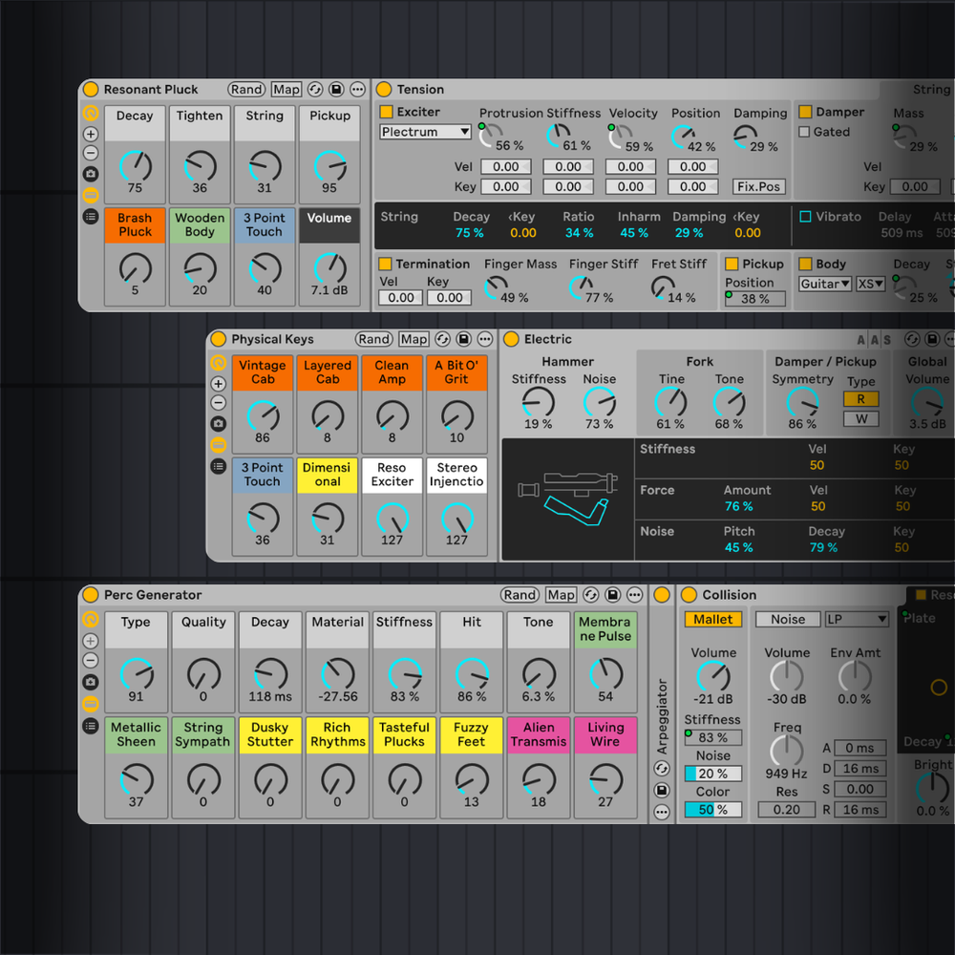Open the Plectrum exciter type dropdown
This screenshot has width=955, height=955.
pyautogui.click(x=424, y=132)
